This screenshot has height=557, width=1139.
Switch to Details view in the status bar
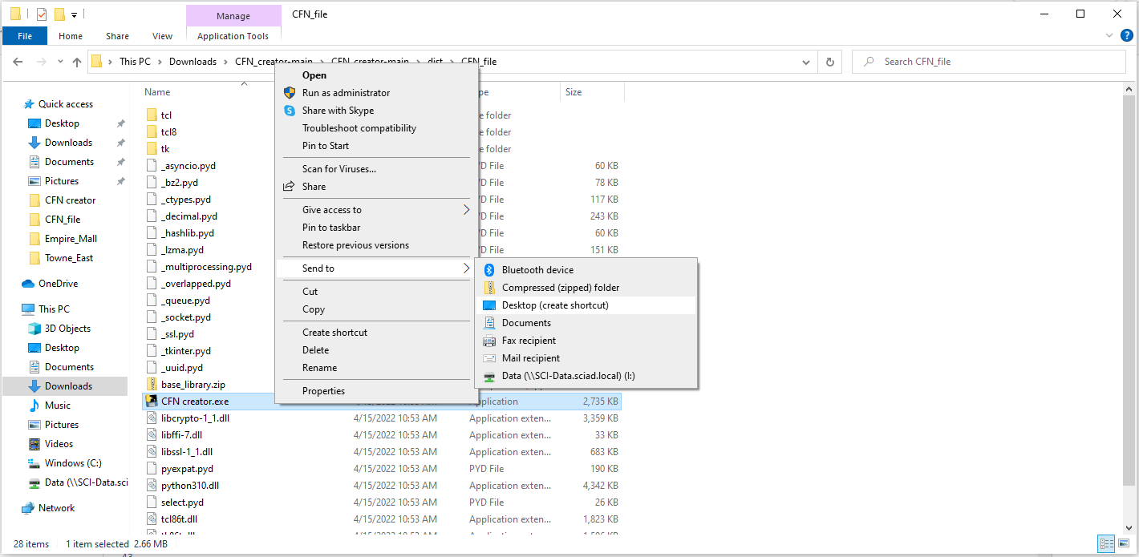[1106, 543]
